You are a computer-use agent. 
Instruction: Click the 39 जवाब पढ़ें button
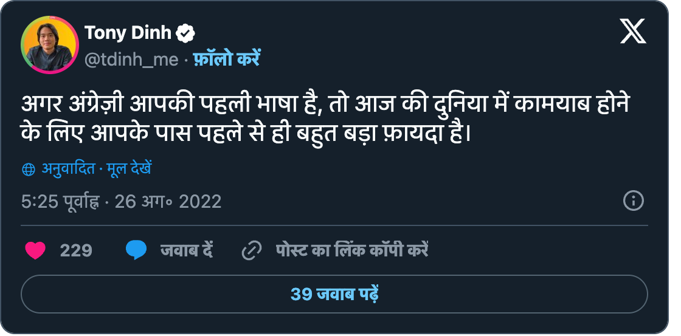click(x=334, y=294)
